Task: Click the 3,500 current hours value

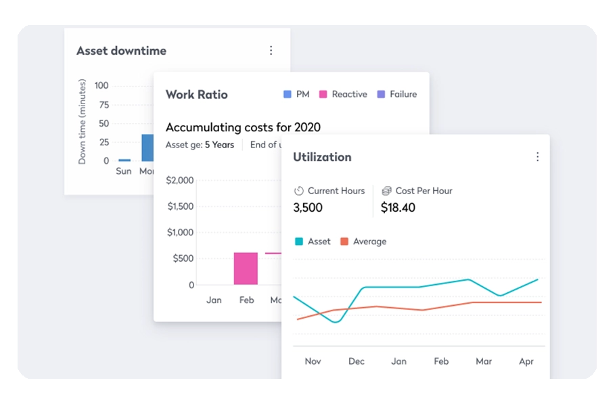Action: (x=308, y=208)
